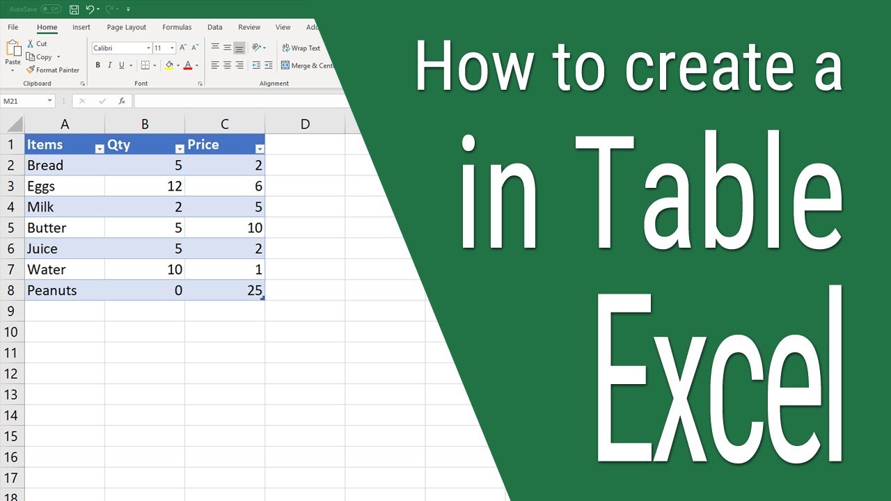The image size is (891, 501).
Task: Click the Middle Align icon
Action: click(x=227, y=47)
